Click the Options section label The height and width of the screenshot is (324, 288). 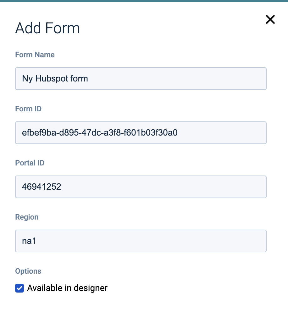coord(28,271)
